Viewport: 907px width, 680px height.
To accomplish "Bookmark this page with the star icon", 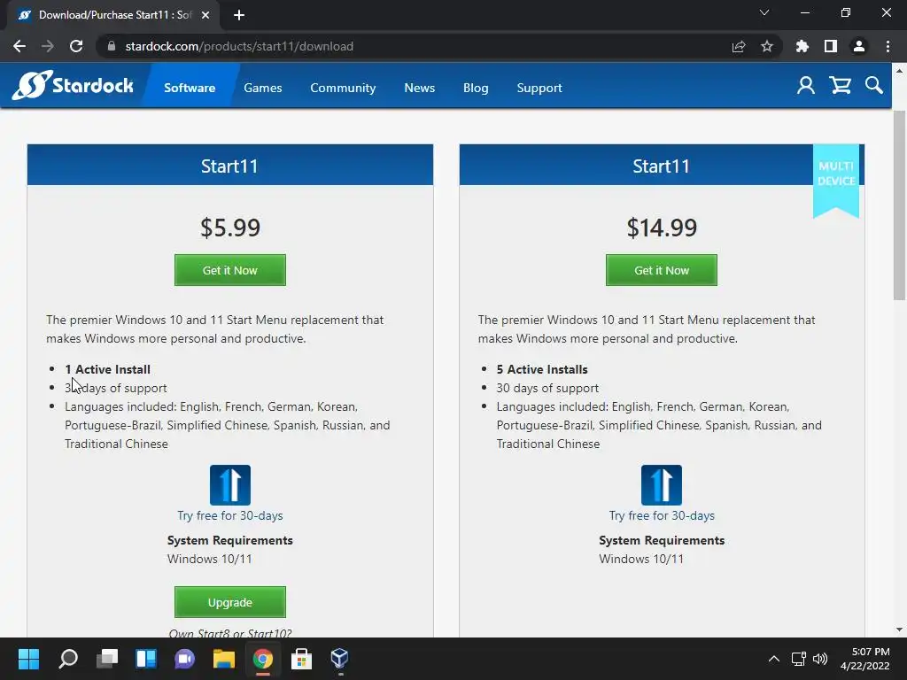I will click(767, 46).
